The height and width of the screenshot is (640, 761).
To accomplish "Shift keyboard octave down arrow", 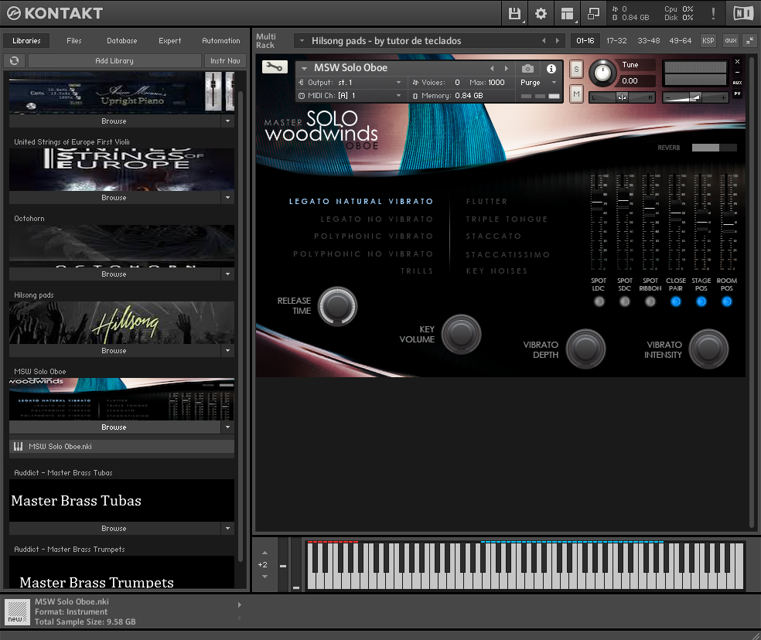I will pos(264,577).
